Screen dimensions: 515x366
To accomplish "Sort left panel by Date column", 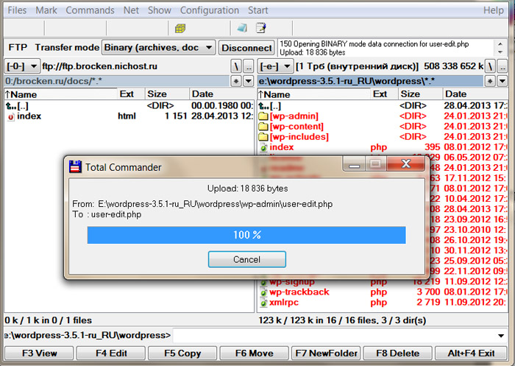I will (221, 94).
